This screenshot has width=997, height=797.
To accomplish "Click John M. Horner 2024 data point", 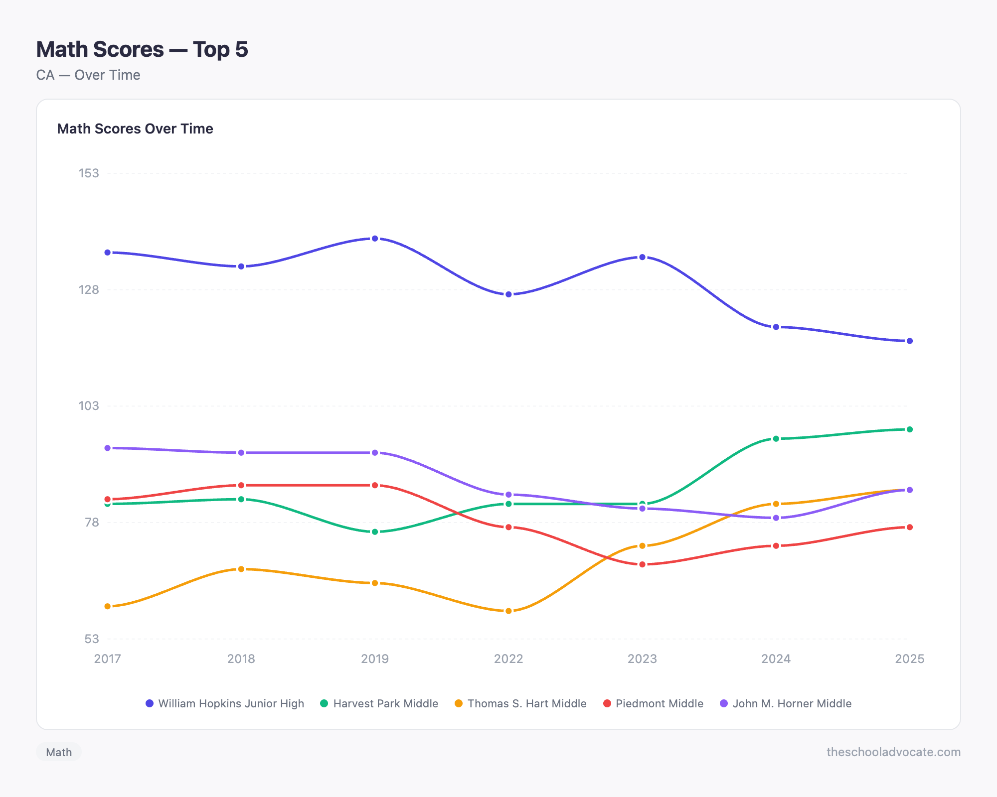I will click(776, 518).
